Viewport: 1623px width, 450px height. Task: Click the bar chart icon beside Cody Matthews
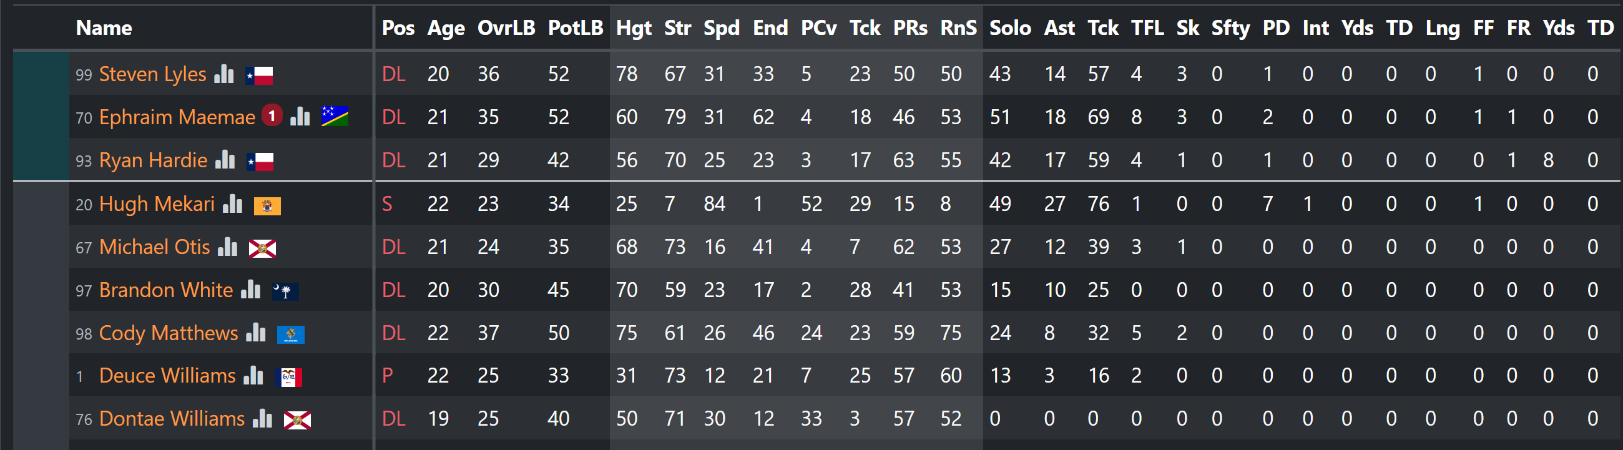tap(256, 332)
